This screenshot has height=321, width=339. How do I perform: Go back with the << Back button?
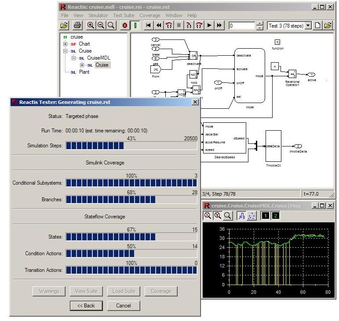(86, 306)
